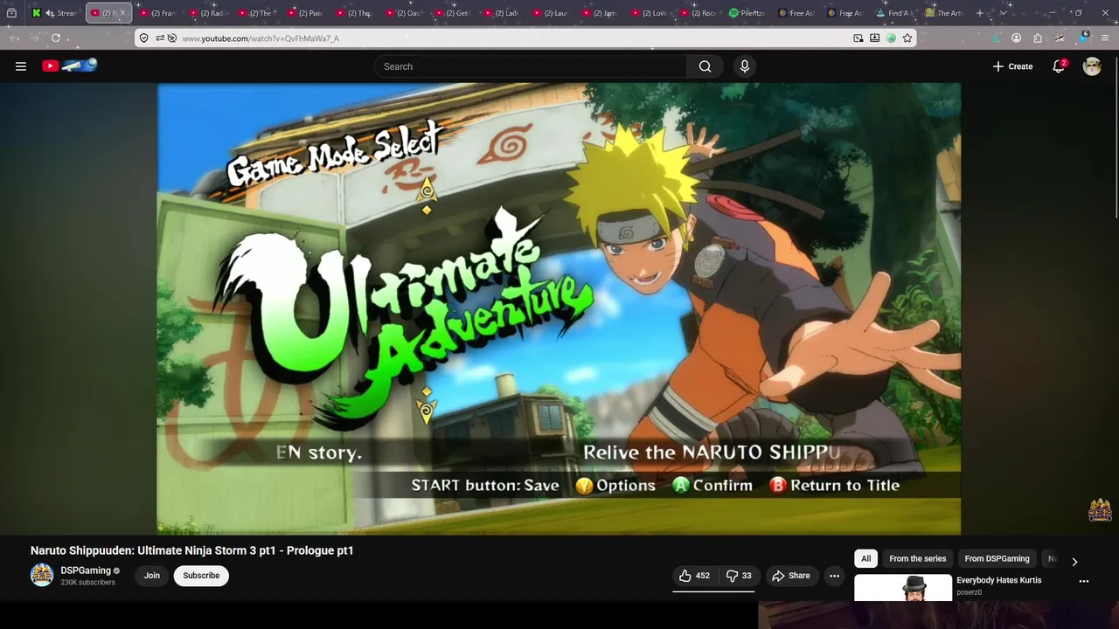Open more actions ellipsis beside Share
This screenshot has width=1119, height=629.
(835, 576)
